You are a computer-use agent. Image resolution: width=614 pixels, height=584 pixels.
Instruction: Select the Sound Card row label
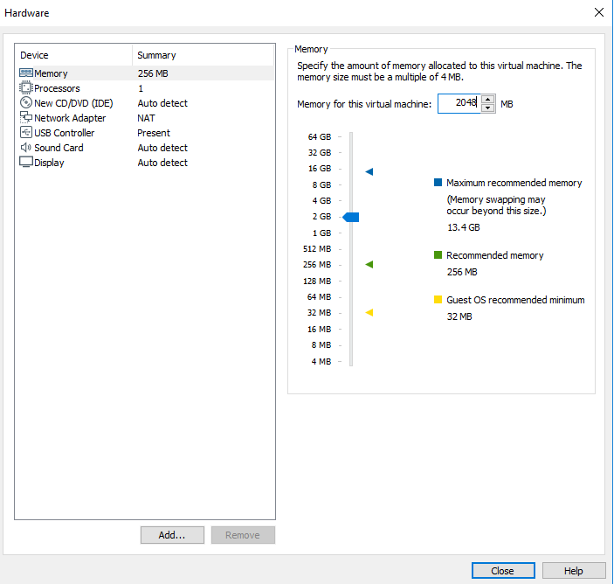(x=59, y=148)
